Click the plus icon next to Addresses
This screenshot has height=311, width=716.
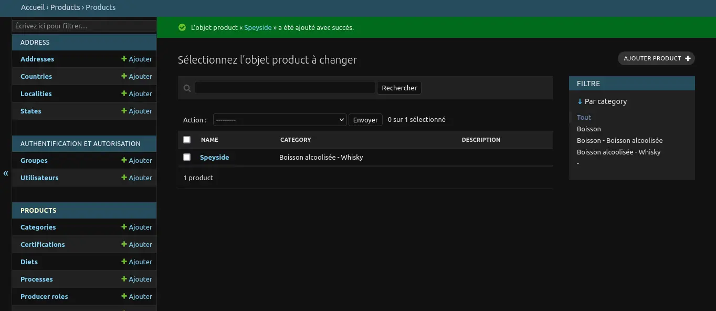124,59
